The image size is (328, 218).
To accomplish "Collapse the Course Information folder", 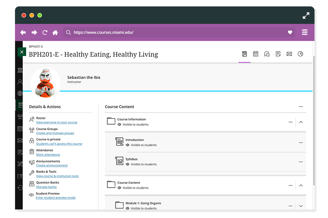I will [301, 122].
